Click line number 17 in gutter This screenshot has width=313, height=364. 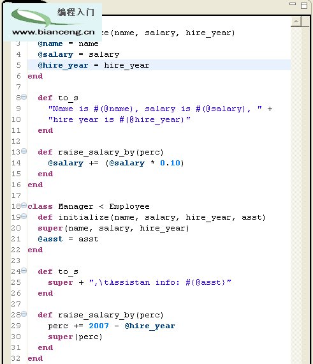pyautogui.click(x=16, y=195)
